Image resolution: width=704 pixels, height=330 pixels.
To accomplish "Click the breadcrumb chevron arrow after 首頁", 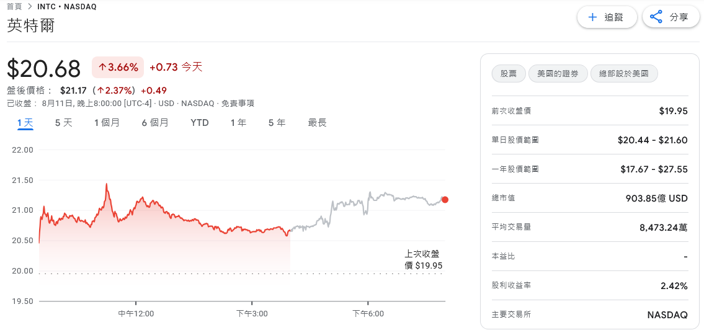I will click(30, 7).
